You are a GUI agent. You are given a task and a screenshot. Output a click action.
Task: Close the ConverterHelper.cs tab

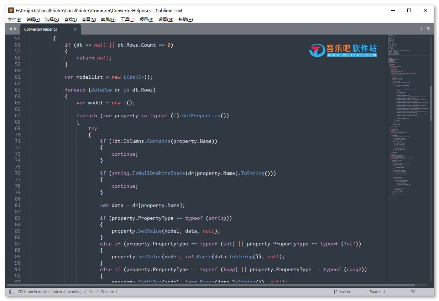pos(75,29)
